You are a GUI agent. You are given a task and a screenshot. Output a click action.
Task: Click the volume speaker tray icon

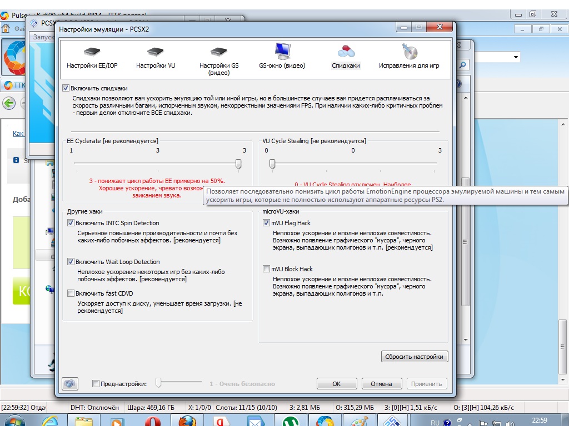[x=510, y=423]
